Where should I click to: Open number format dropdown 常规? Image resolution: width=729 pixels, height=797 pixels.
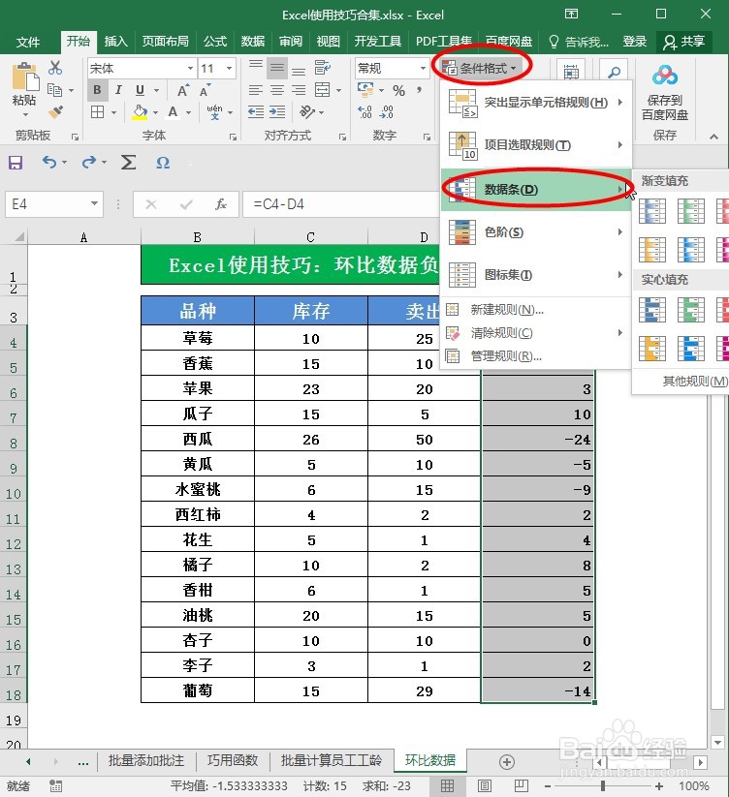point(423,68)
